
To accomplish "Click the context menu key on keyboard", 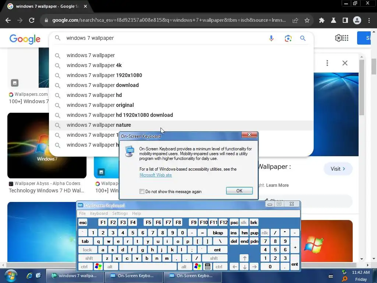I will 208,266.
